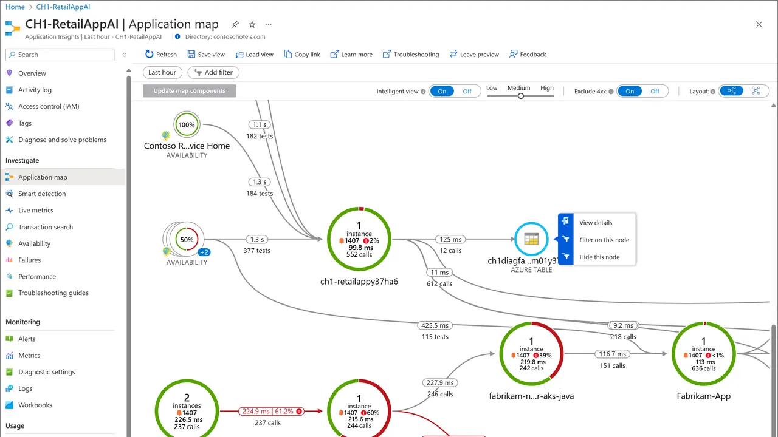Screen dimensions: 778x437
Task: Click in the sidebar Search field
Action: (x=60, y=55)
